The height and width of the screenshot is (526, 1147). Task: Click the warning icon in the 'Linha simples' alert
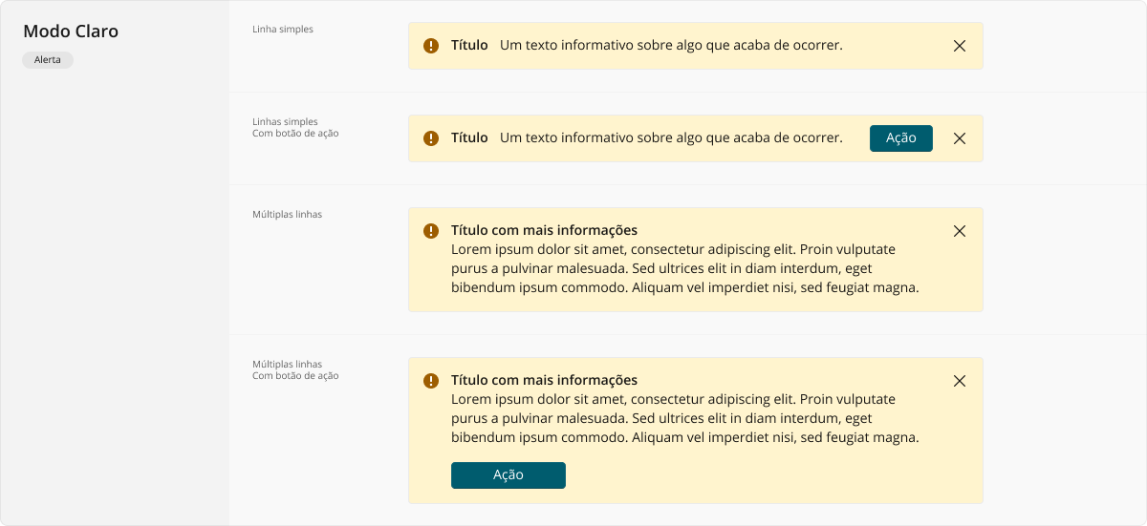[x=431, y=46]
